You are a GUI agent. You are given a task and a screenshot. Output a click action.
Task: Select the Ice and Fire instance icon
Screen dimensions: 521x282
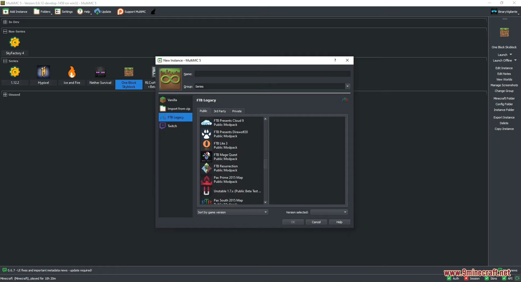click(x=72, y=72)
